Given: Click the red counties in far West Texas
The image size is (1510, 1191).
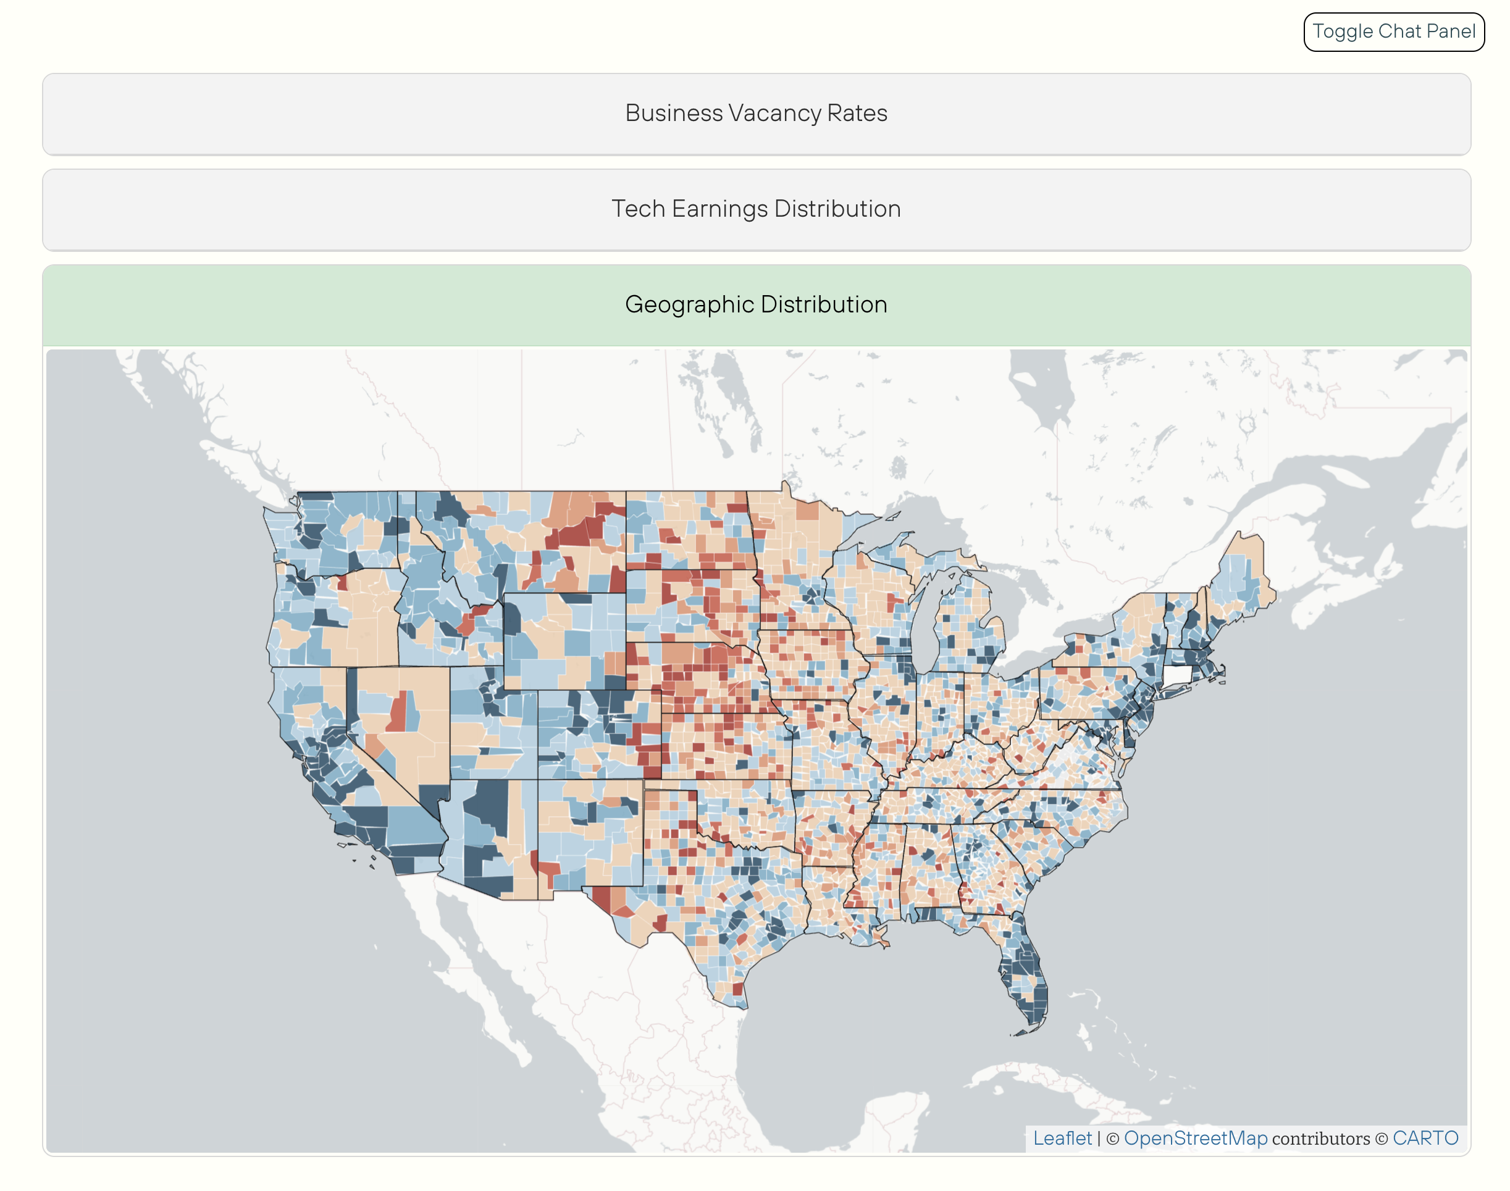Looking at the screenshot, I should click(x=602, y=898).
